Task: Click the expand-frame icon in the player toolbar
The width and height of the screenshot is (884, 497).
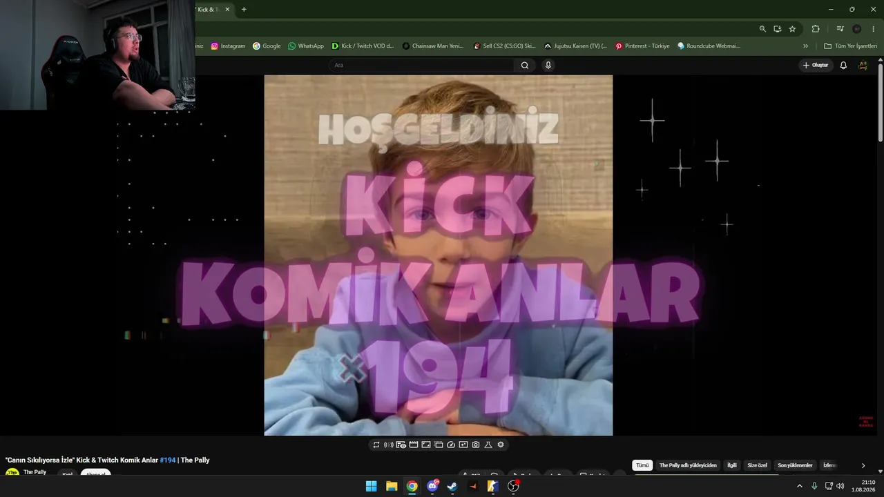Action: click(426, 445)
